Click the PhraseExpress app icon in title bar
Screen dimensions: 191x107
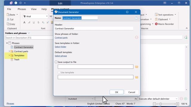[11, 3]
